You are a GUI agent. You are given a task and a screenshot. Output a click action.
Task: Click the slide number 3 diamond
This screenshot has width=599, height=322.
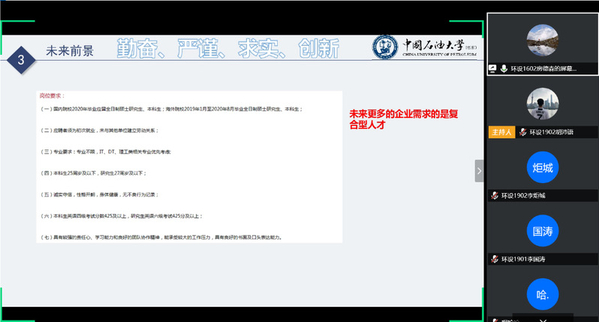tap(22, 58)
